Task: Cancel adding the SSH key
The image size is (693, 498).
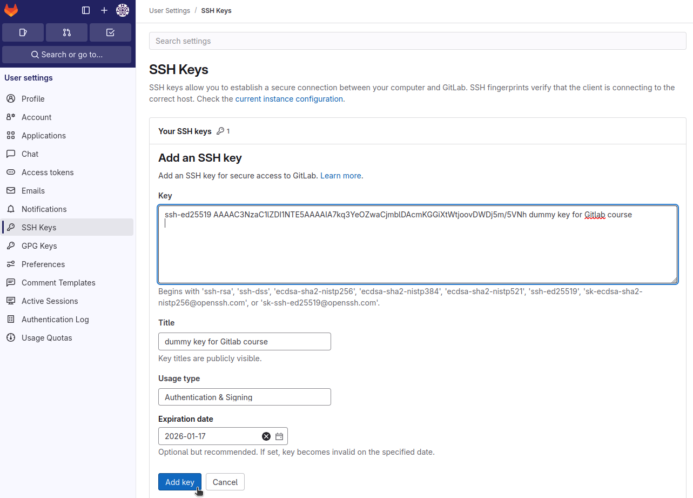Action: pos(225,482)
